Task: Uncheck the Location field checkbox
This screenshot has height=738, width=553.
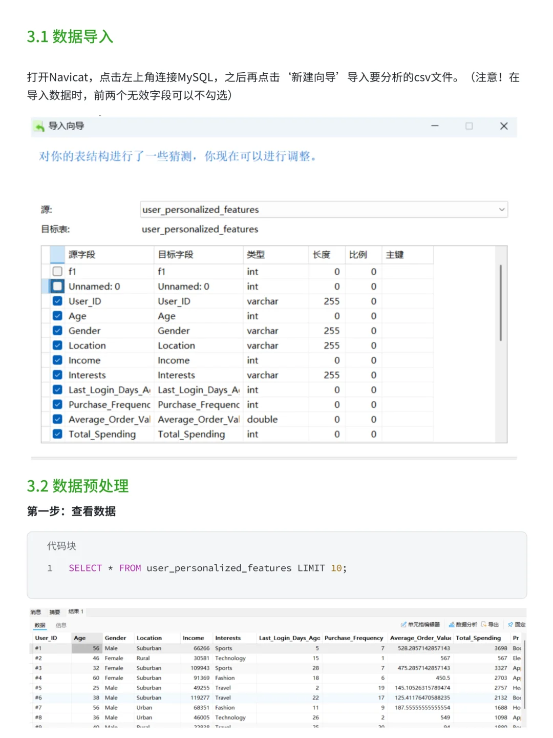Action: point(57,345)
